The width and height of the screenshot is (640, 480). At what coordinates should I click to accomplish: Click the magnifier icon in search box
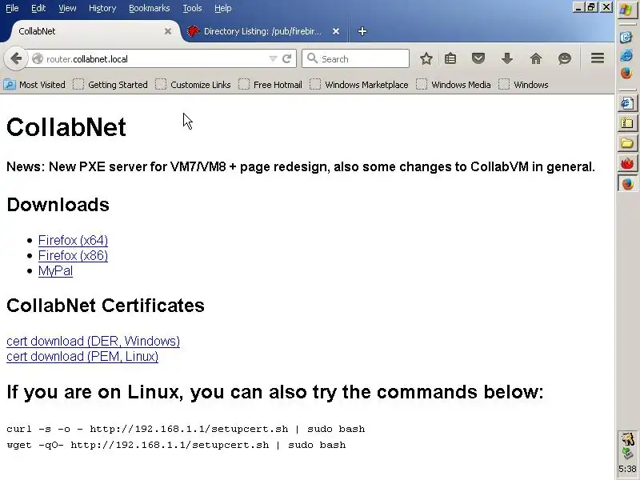312,58
